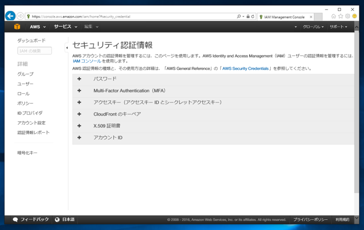Open 暗号化キー in the sidebar
The width and height of the screenshot is (364, 230).
point(27,153)
